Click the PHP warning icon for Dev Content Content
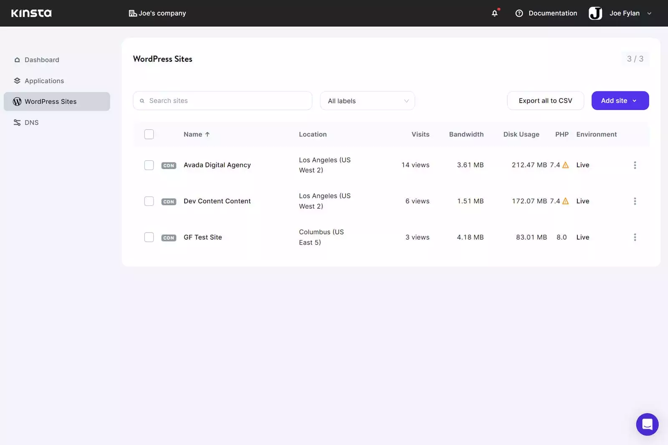 click(x=565, y=201)
